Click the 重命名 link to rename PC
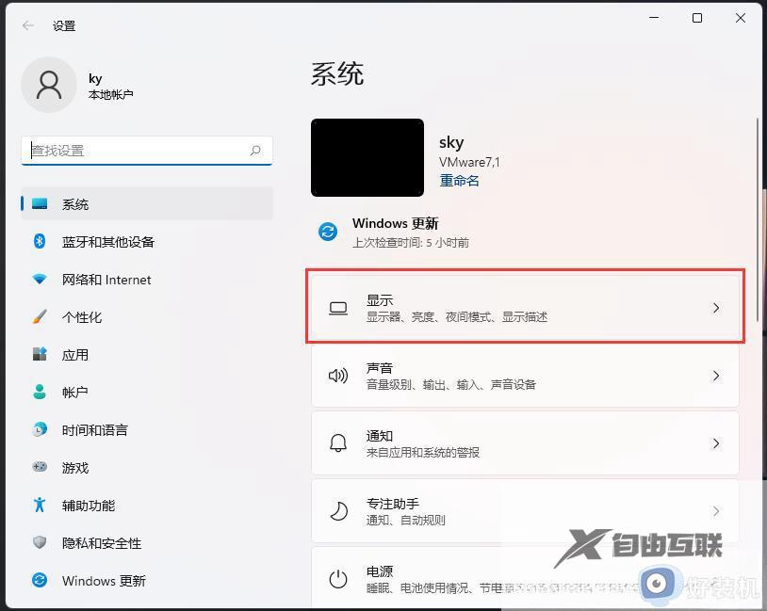The height and width of the screenshot is (611, 767). pos(459,180)
